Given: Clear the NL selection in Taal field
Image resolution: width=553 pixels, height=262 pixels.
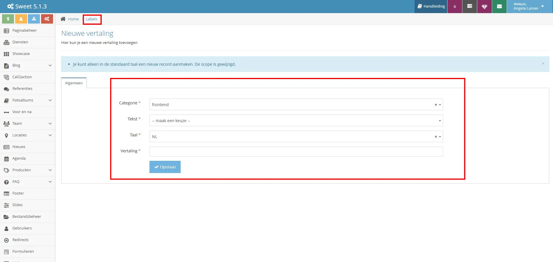Looking at the screenshot, I should tap(436, 137).
